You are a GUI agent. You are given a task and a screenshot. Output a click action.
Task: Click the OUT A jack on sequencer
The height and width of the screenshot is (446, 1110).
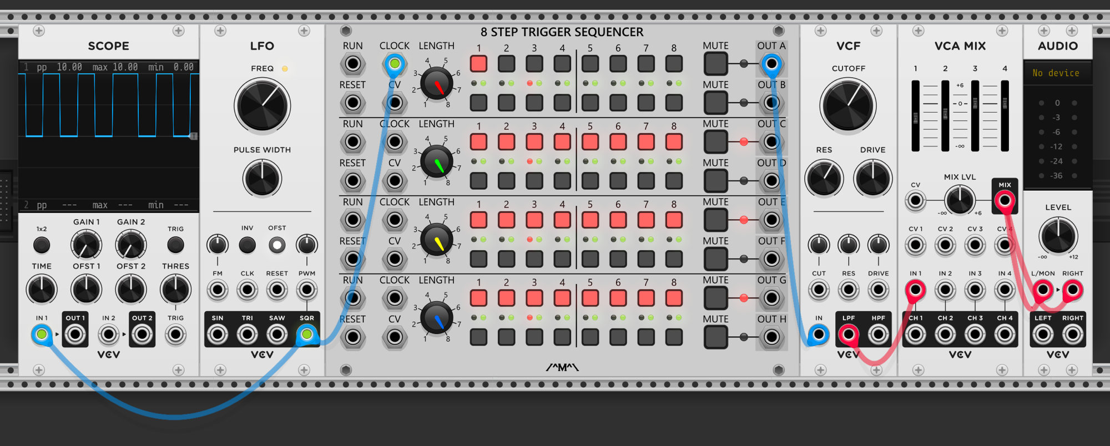click(771, 64)
